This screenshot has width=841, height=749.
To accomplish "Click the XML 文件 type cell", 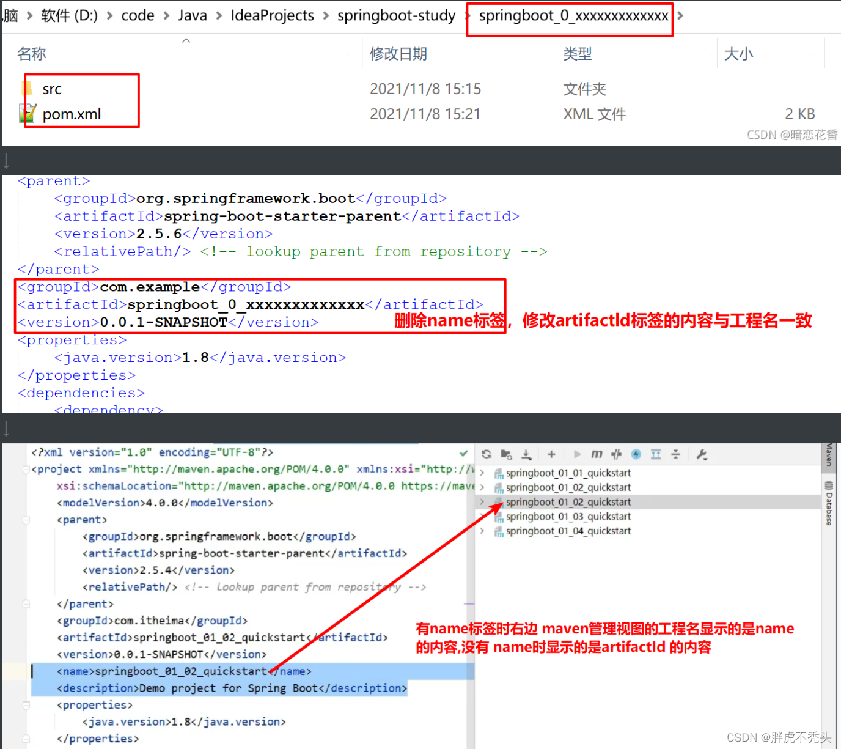I will (595, 114).
